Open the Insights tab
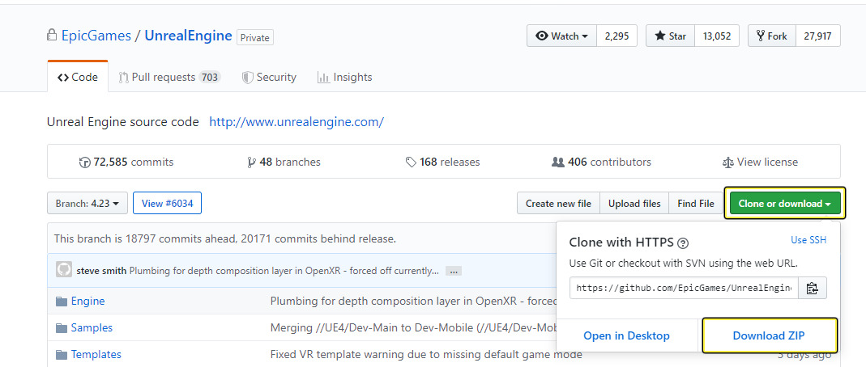866x367 pixels. click(x=345, y=77)
